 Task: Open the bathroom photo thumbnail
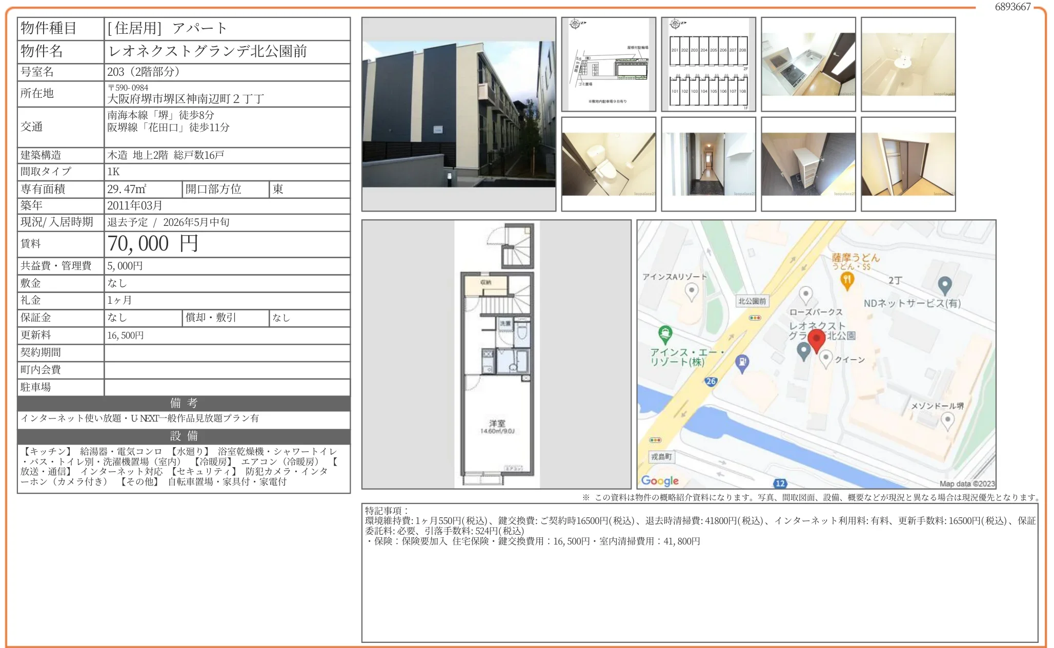point(908,65)
